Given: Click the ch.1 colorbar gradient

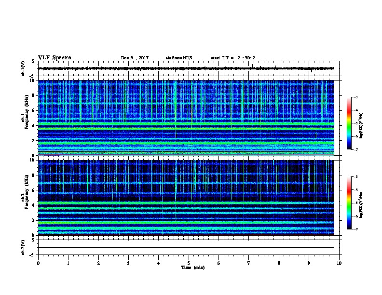Looking at the screenshot, I should (349, 123).
